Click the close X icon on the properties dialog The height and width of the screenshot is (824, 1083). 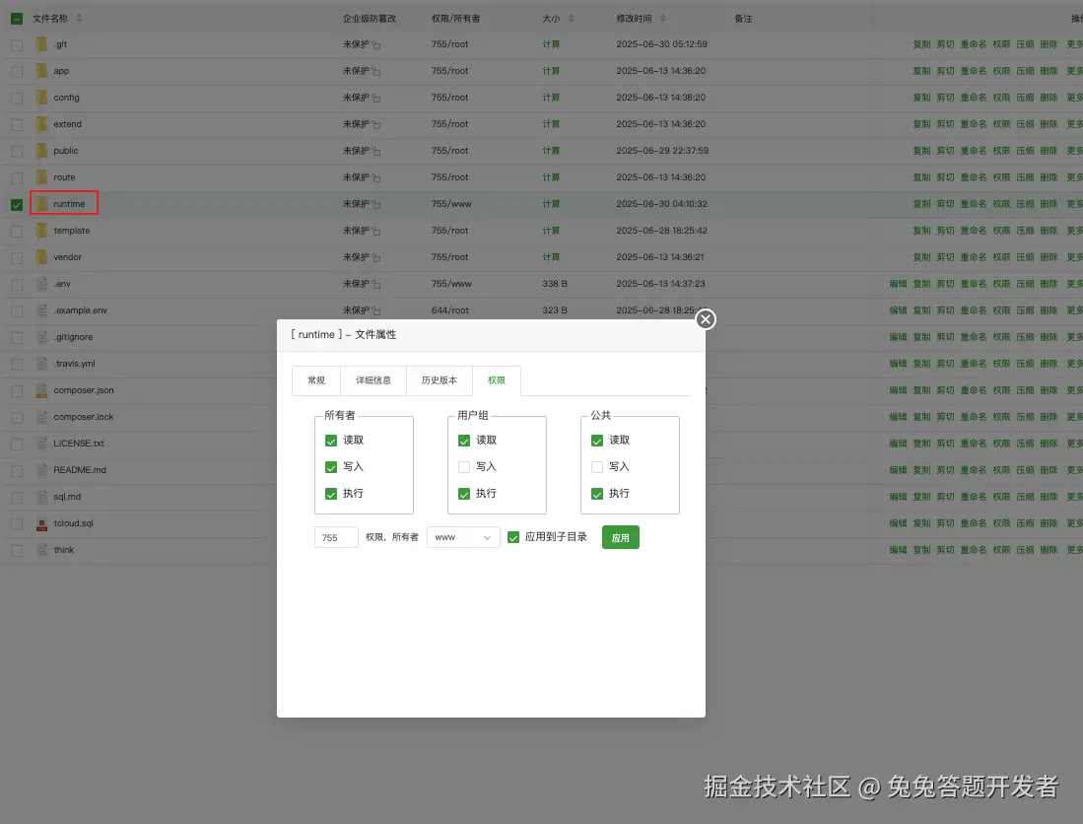tap(705, 319)
